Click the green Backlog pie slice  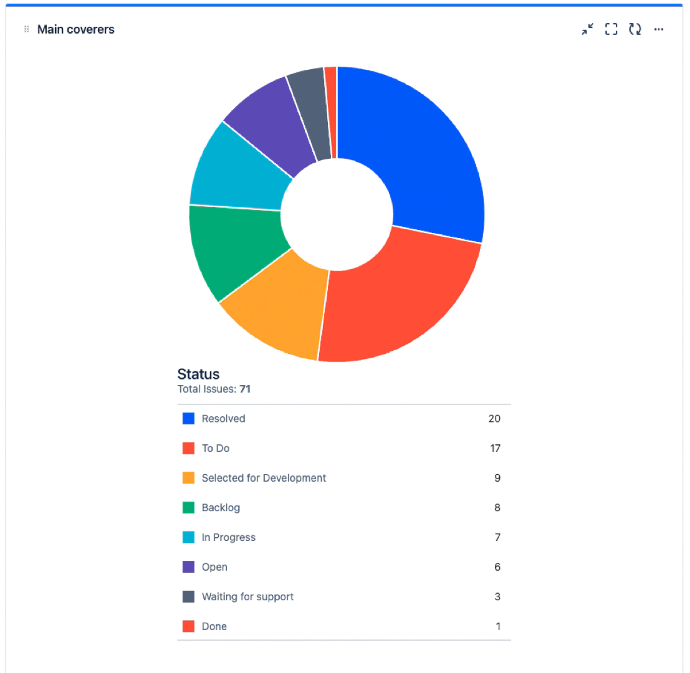[234, 249]
